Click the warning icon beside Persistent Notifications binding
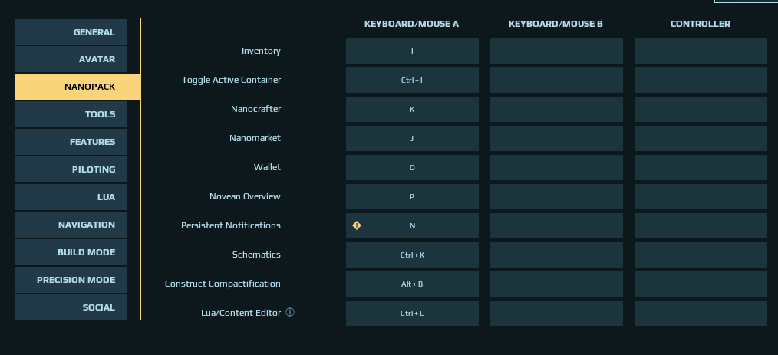Image resolution: width=778 pixels, height=355 pixels. [x=357, y=225]
